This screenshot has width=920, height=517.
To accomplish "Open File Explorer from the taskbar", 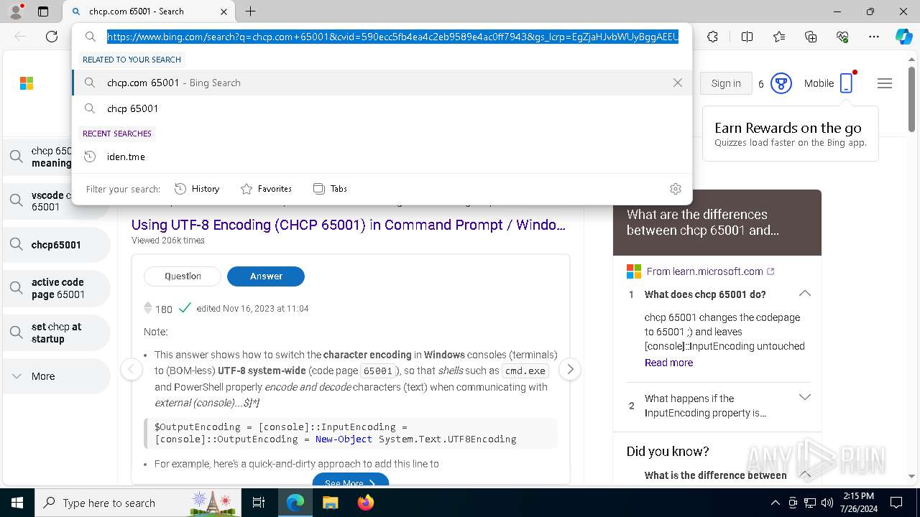I will point(330,503).
